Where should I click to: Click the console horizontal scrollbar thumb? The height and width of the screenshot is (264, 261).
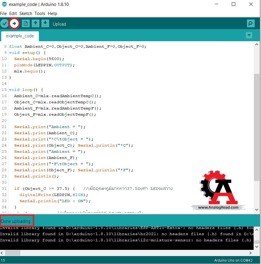[13, 253]
